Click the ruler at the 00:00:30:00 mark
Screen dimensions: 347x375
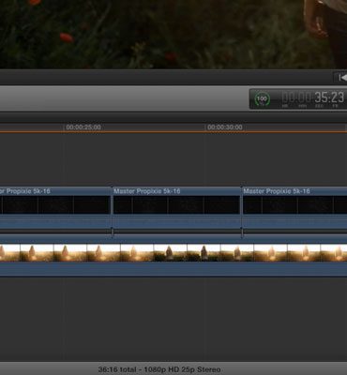coord(225,127)
